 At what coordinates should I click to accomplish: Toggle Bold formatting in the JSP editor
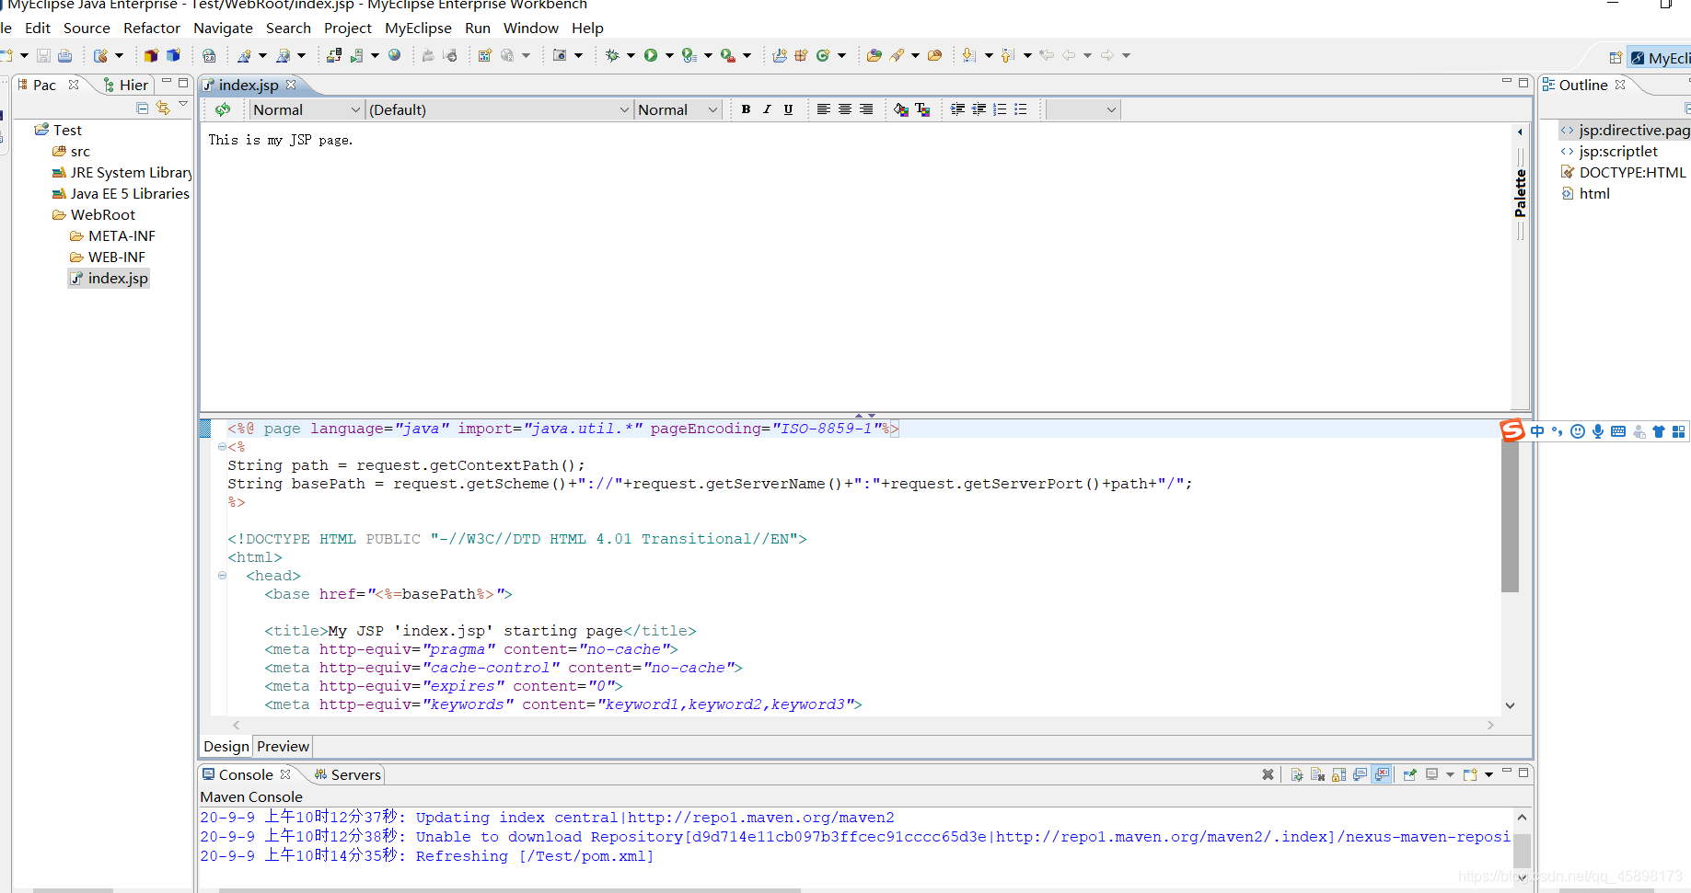(745, 109)
